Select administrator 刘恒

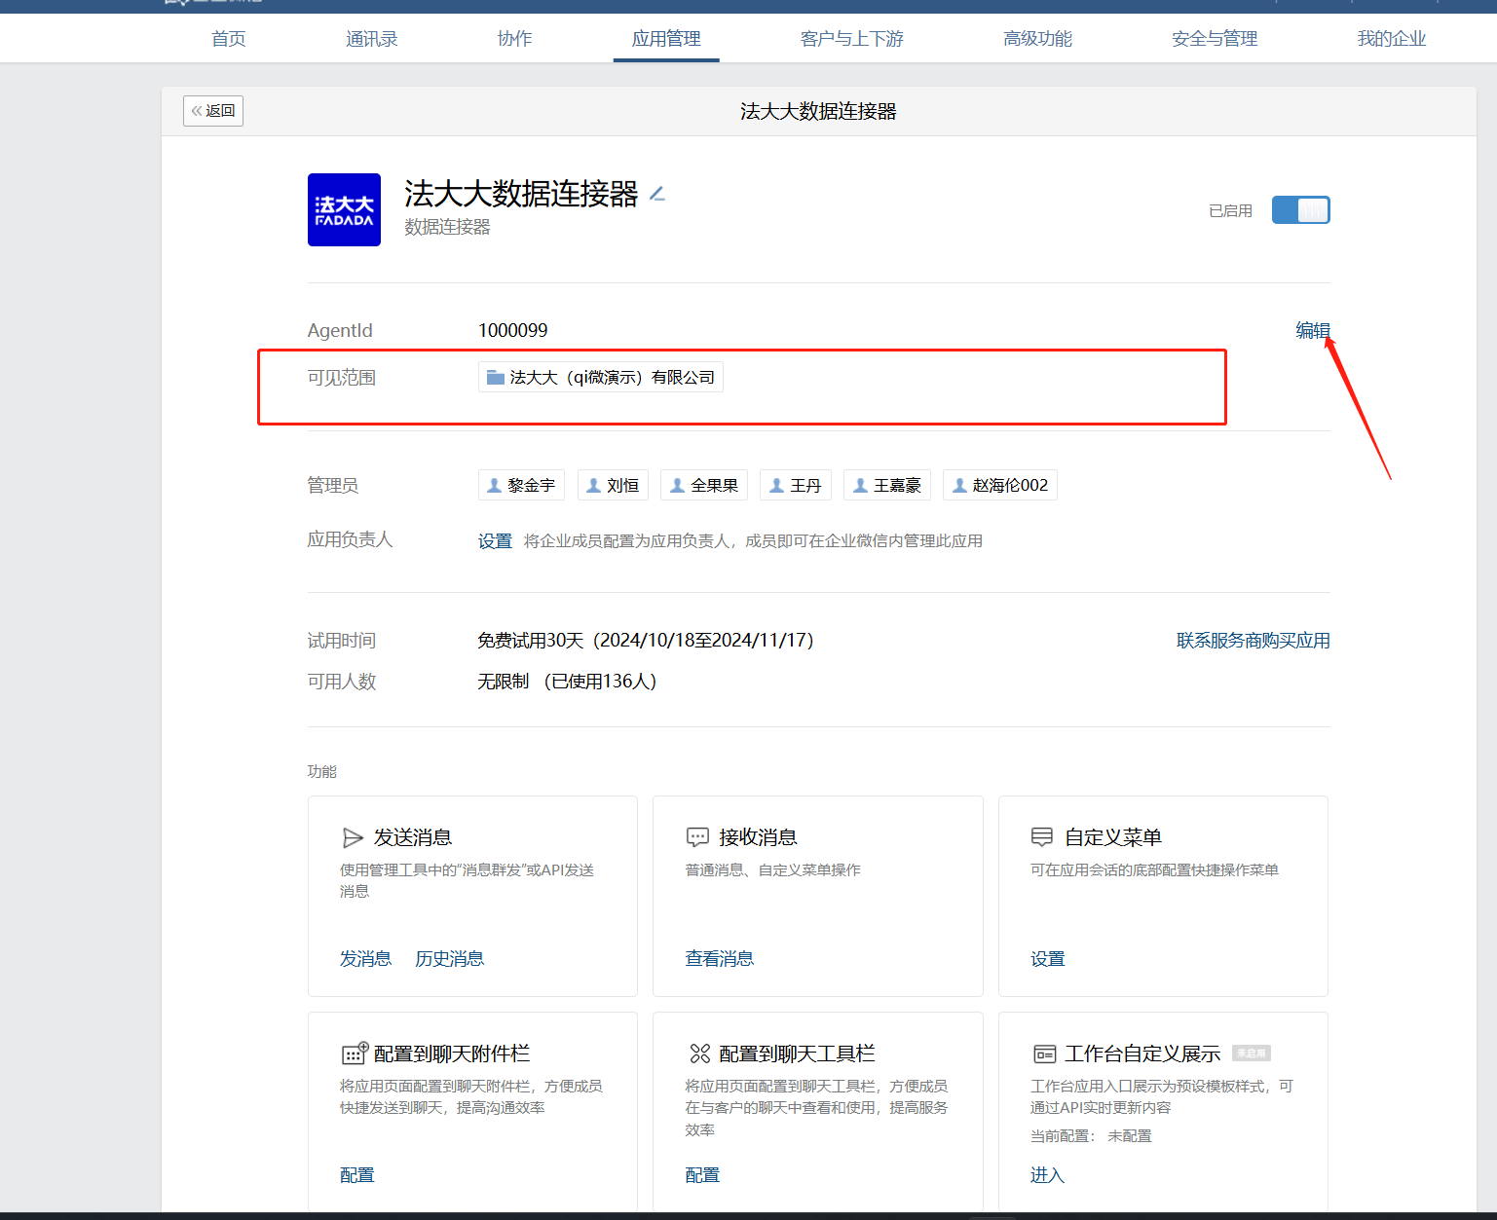613,485
